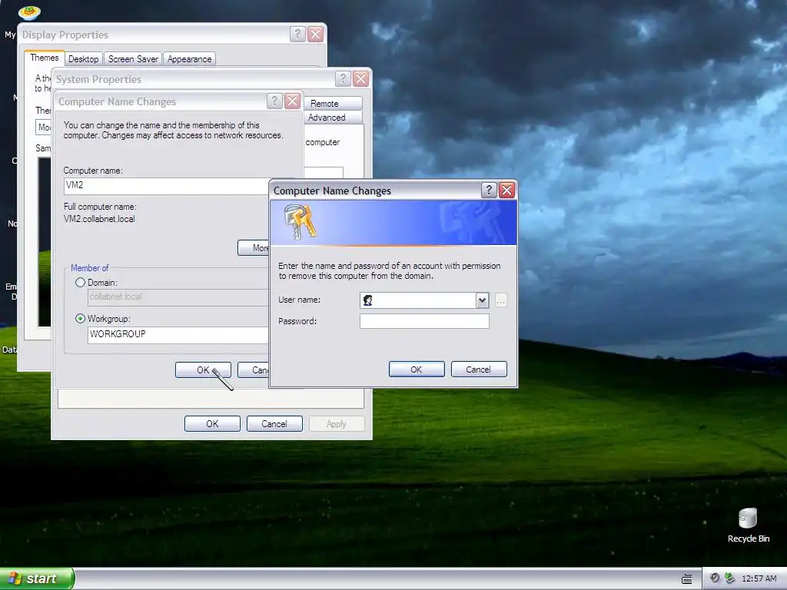
Task: Close the background Computer Name Changes dialog
Action: pos(292,101)
